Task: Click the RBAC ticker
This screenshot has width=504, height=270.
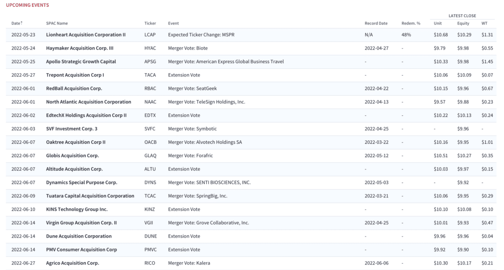Action: click(150, 88)
